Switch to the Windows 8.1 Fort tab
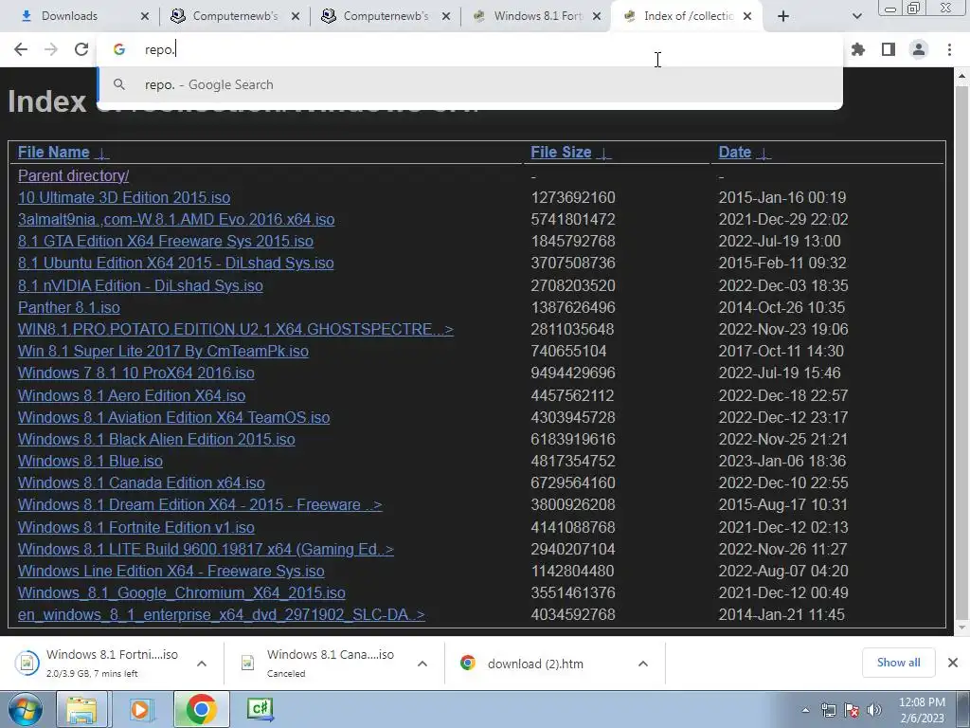 click(537, 16)
